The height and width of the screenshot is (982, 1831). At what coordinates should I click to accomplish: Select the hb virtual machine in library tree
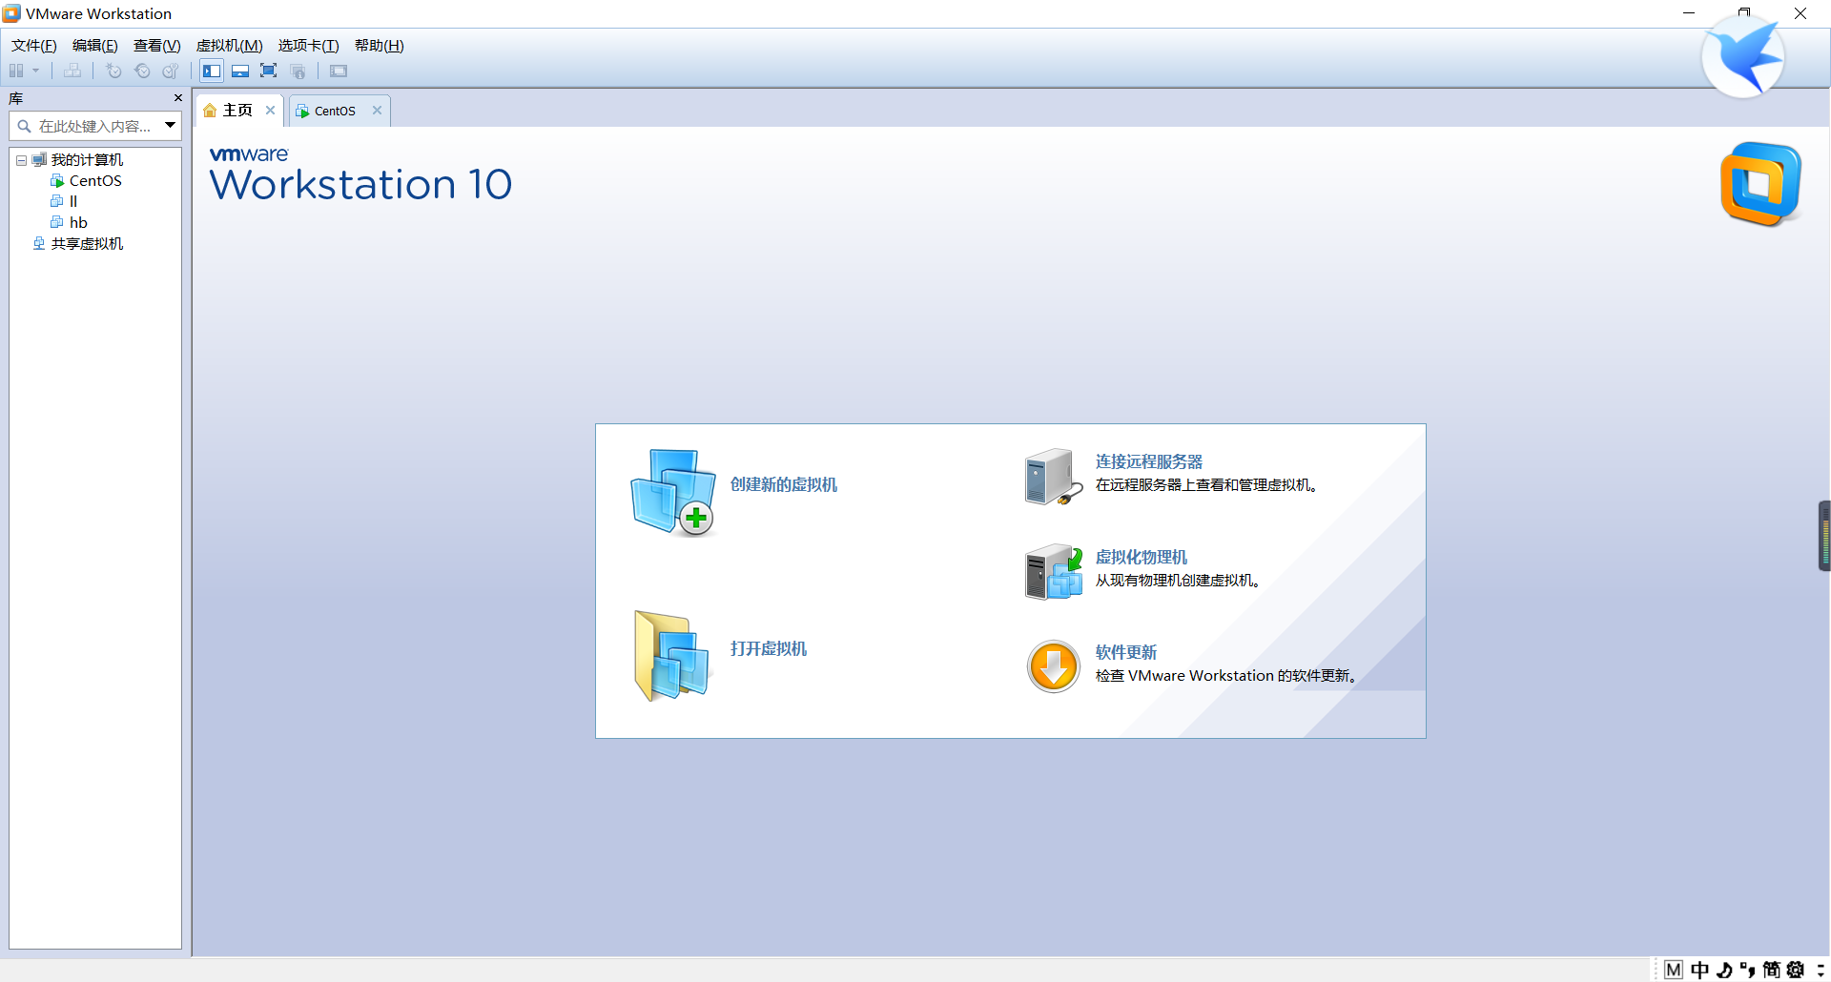(x=78, y=223)
